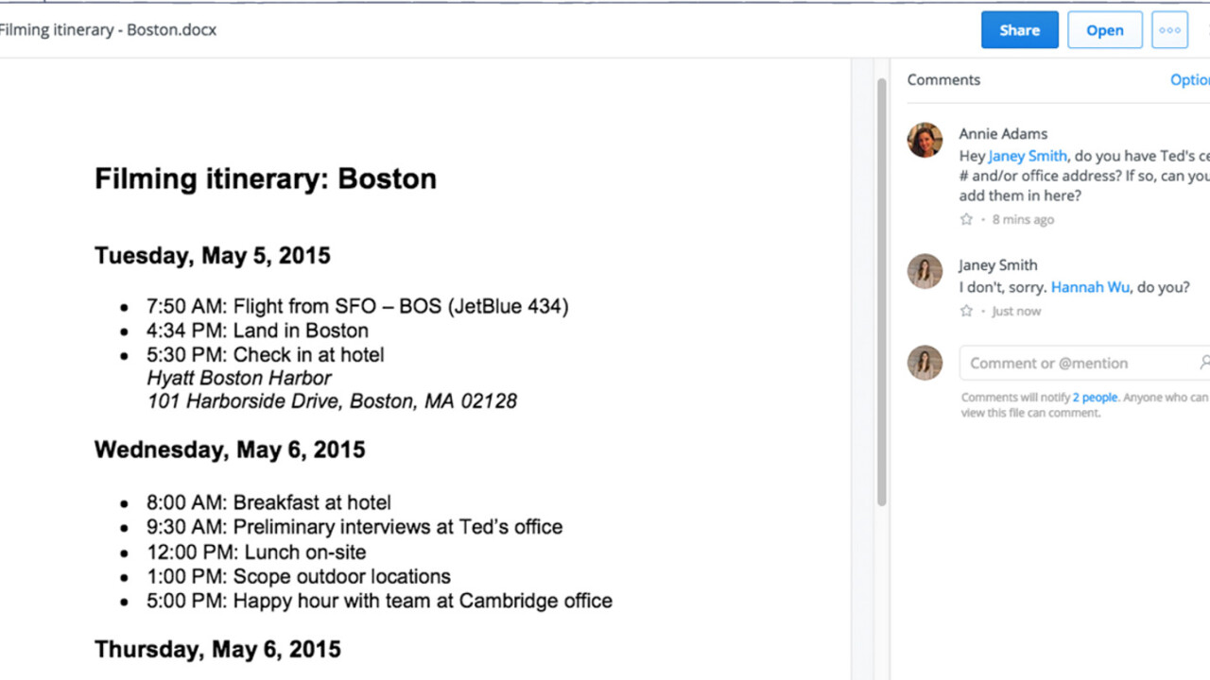This screenshot has width=1210, height=680.
Task: Click the mention icon inside the comment field
Action: coord(1204,363)
